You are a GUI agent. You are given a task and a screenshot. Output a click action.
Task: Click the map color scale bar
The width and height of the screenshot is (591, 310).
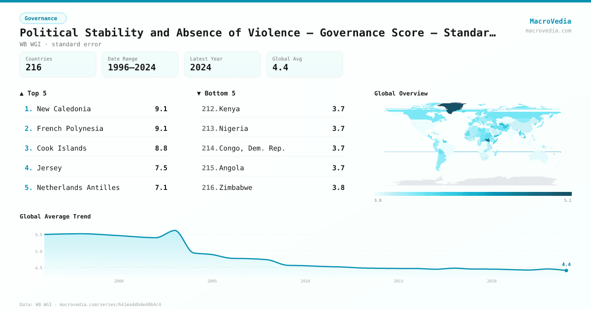point(473,194)
